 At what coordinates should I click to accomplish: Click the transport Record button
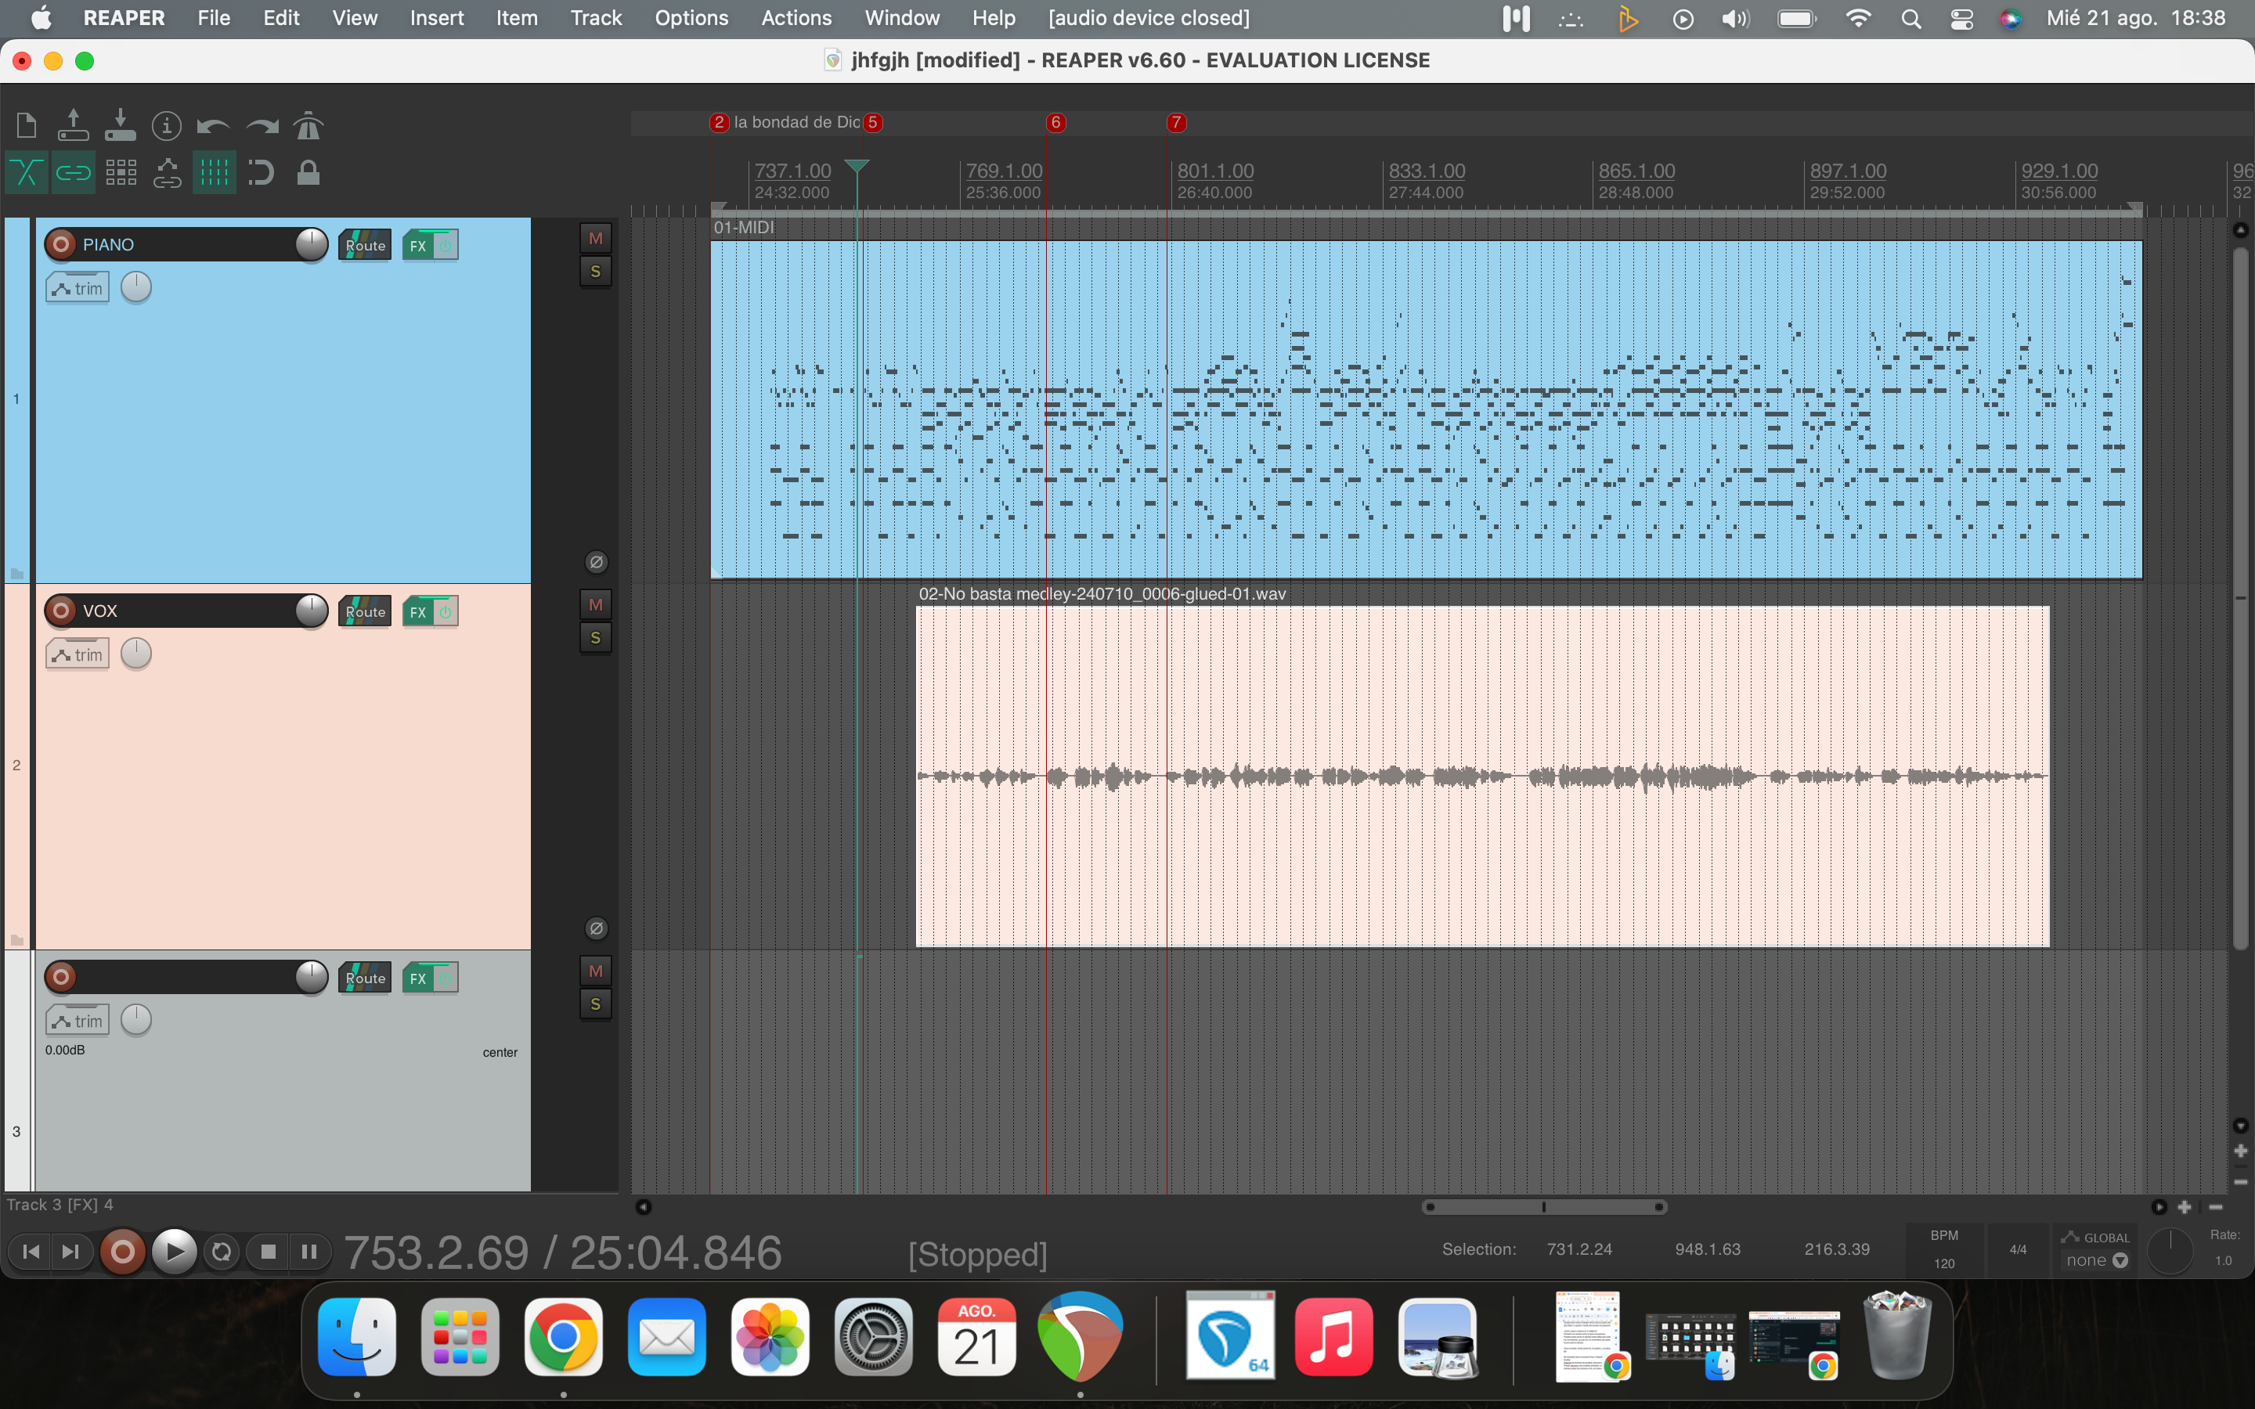pyautogui.click(x=122, y=1252)
